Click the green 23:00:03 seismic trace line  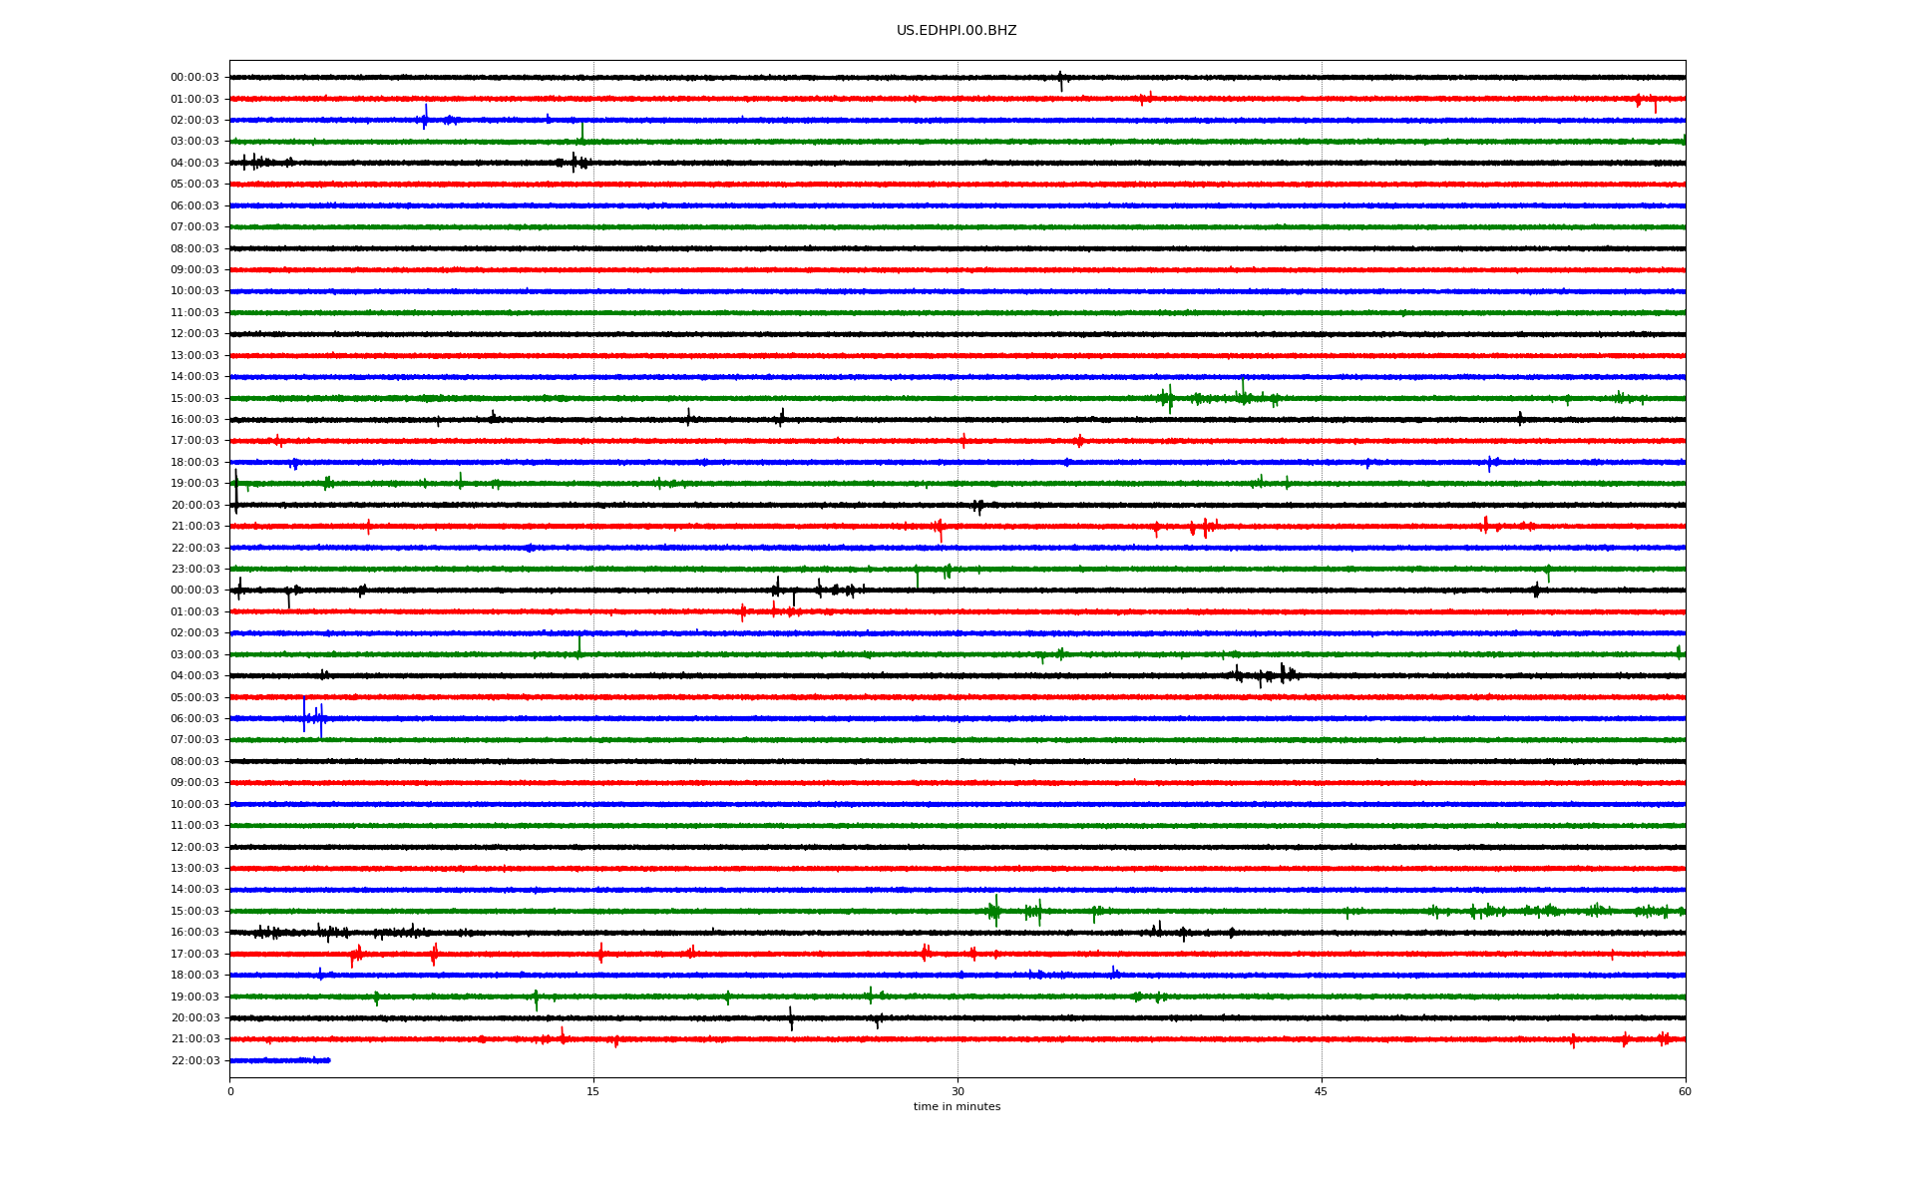tap(957, 570)
